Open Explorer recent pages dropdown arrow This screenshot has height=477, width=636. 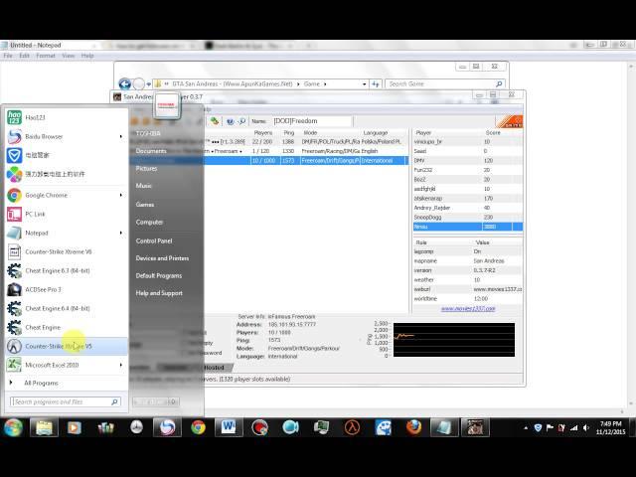tap(149, 83)
